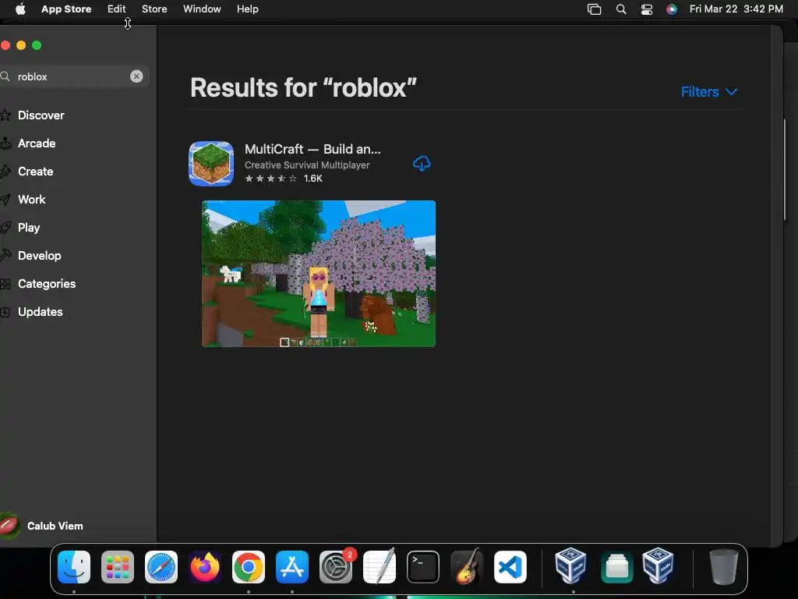The width and height of the screenshot is (798, 599).
Task: Click the roblox search field
Action: pos(74,76)
